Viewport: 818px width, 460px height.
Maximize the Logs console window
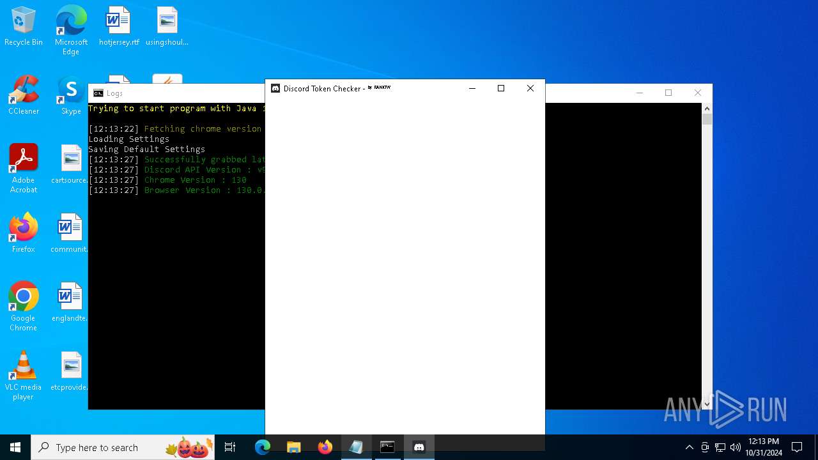(x=668, y=93)
